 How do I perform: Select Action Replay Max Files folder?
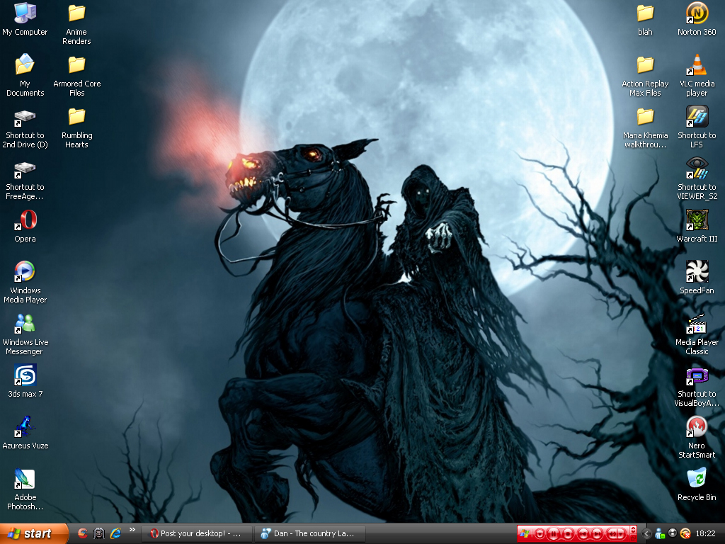click(645, 76)
